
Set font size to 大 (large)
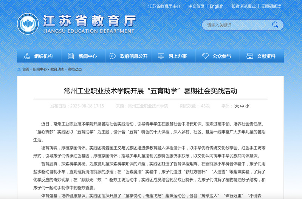[237, 106]
